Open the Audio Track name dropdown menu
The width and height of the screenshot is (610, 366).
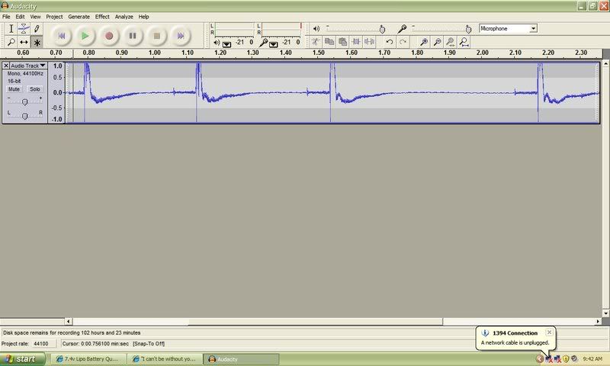[x=28, y=66]
